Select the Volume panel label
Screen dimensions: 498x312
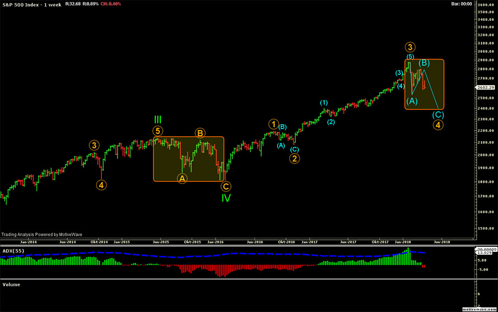[x=11, y=285]
